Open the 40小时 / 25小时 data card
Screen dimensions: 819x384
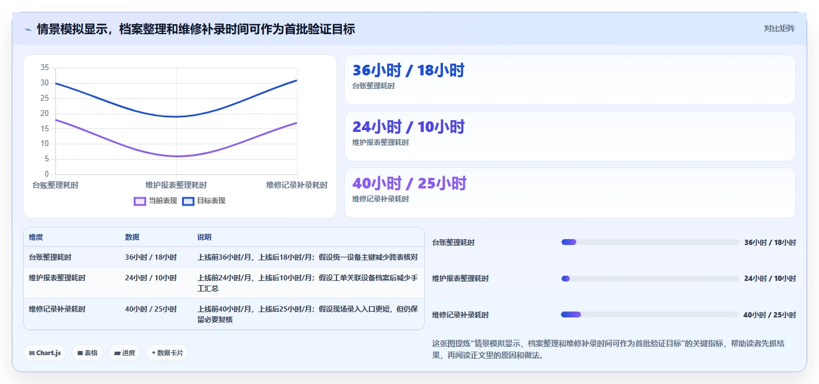click(x=570, y=193)
